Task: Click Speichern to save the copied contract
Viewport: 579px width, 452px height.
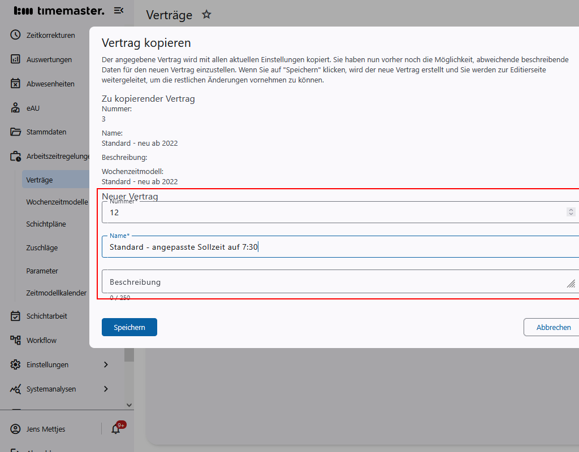Action: (129, 327)
